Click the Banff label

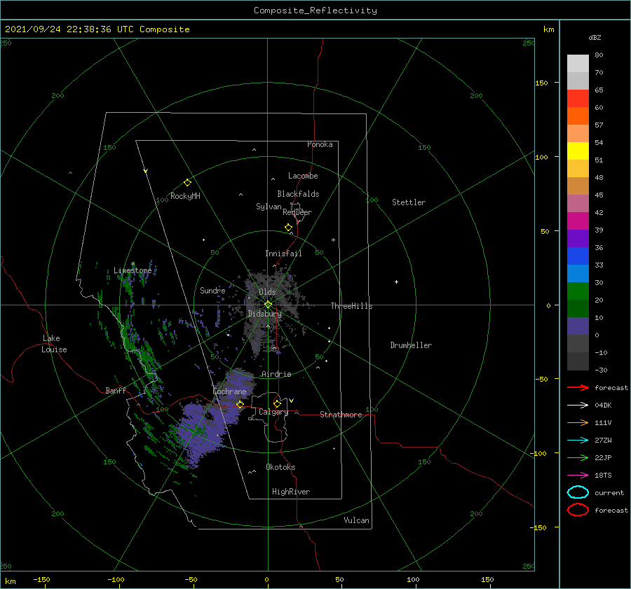[x=116, y=390]
